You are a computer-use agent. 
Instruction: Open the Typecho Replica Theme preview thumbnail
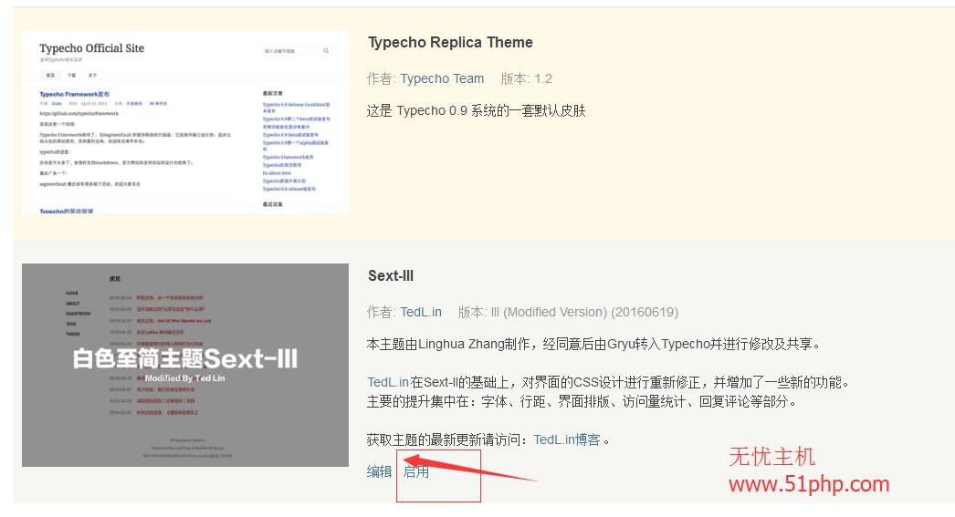pyautogui.click(x=185, y=121)
